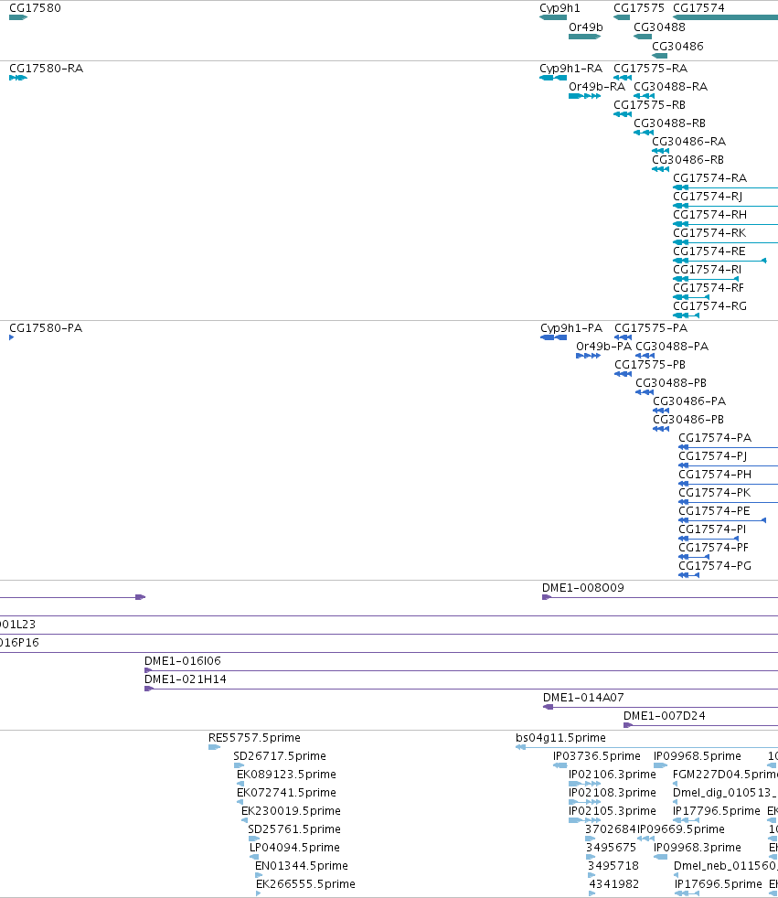Click the CG17574-PG protein label

(x=715, y=566)
